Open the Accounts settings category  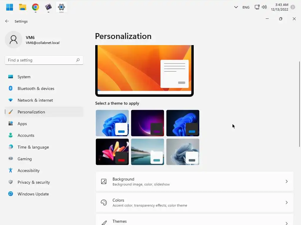[44, 135]
